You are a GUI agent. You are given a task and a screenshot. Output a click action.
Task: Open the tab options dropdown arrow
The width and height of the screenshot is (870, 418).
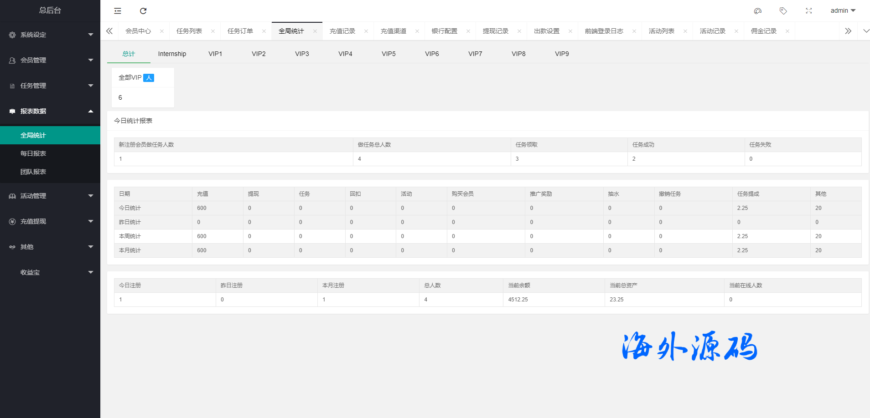[866, 31]
